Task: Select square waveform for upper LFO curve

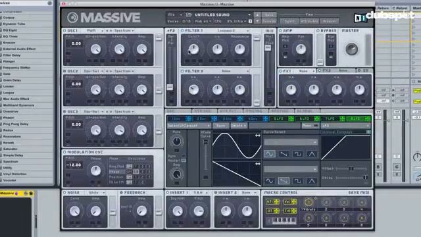Action: 298,154
